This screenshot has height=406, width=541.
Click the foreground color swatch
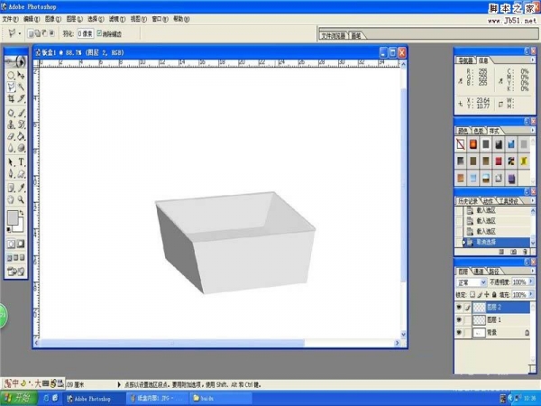click(x=13, y=217)
